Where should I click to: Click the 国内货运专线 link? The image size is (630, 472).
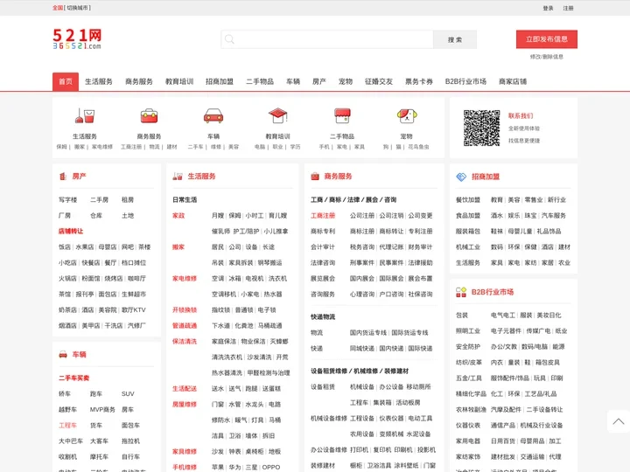(x=368, y=332)
